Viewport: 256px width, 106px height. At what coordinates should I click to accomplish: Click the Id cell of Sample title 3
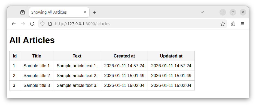15,85
